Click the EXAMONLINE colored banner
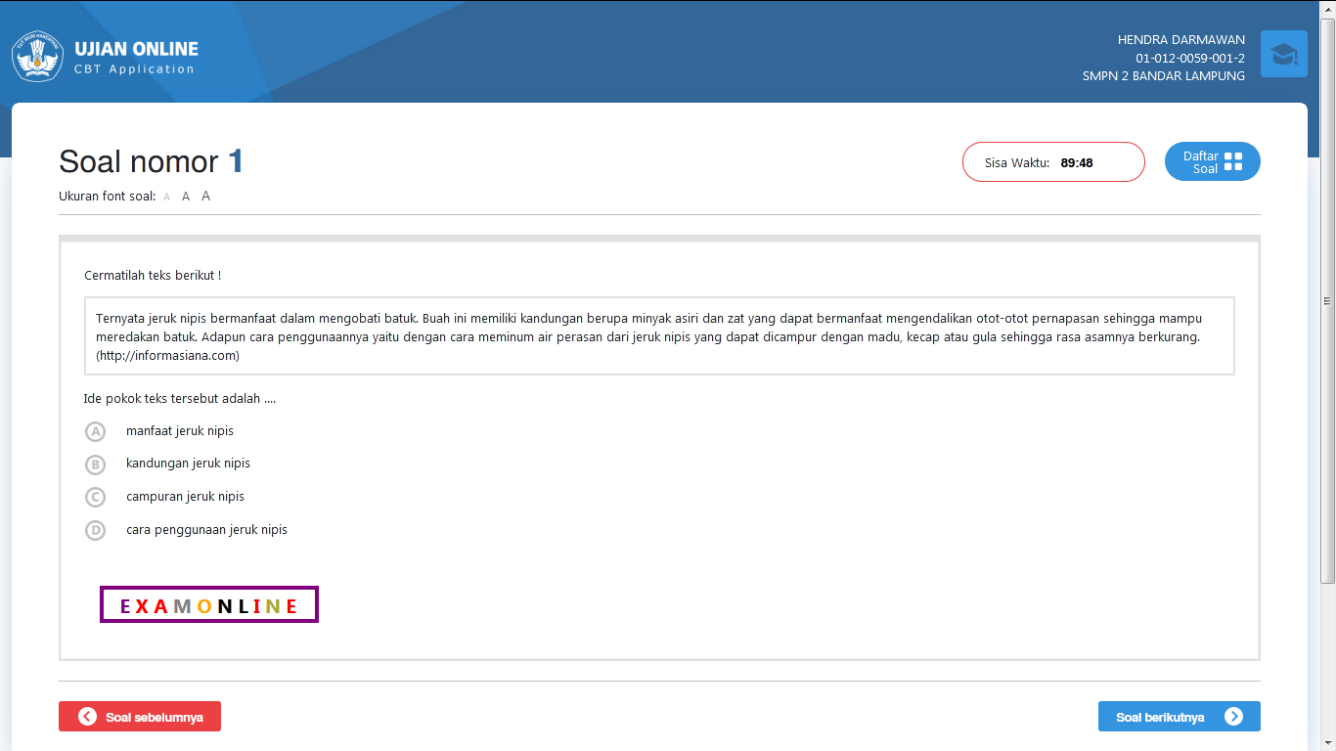 [209, 605]
